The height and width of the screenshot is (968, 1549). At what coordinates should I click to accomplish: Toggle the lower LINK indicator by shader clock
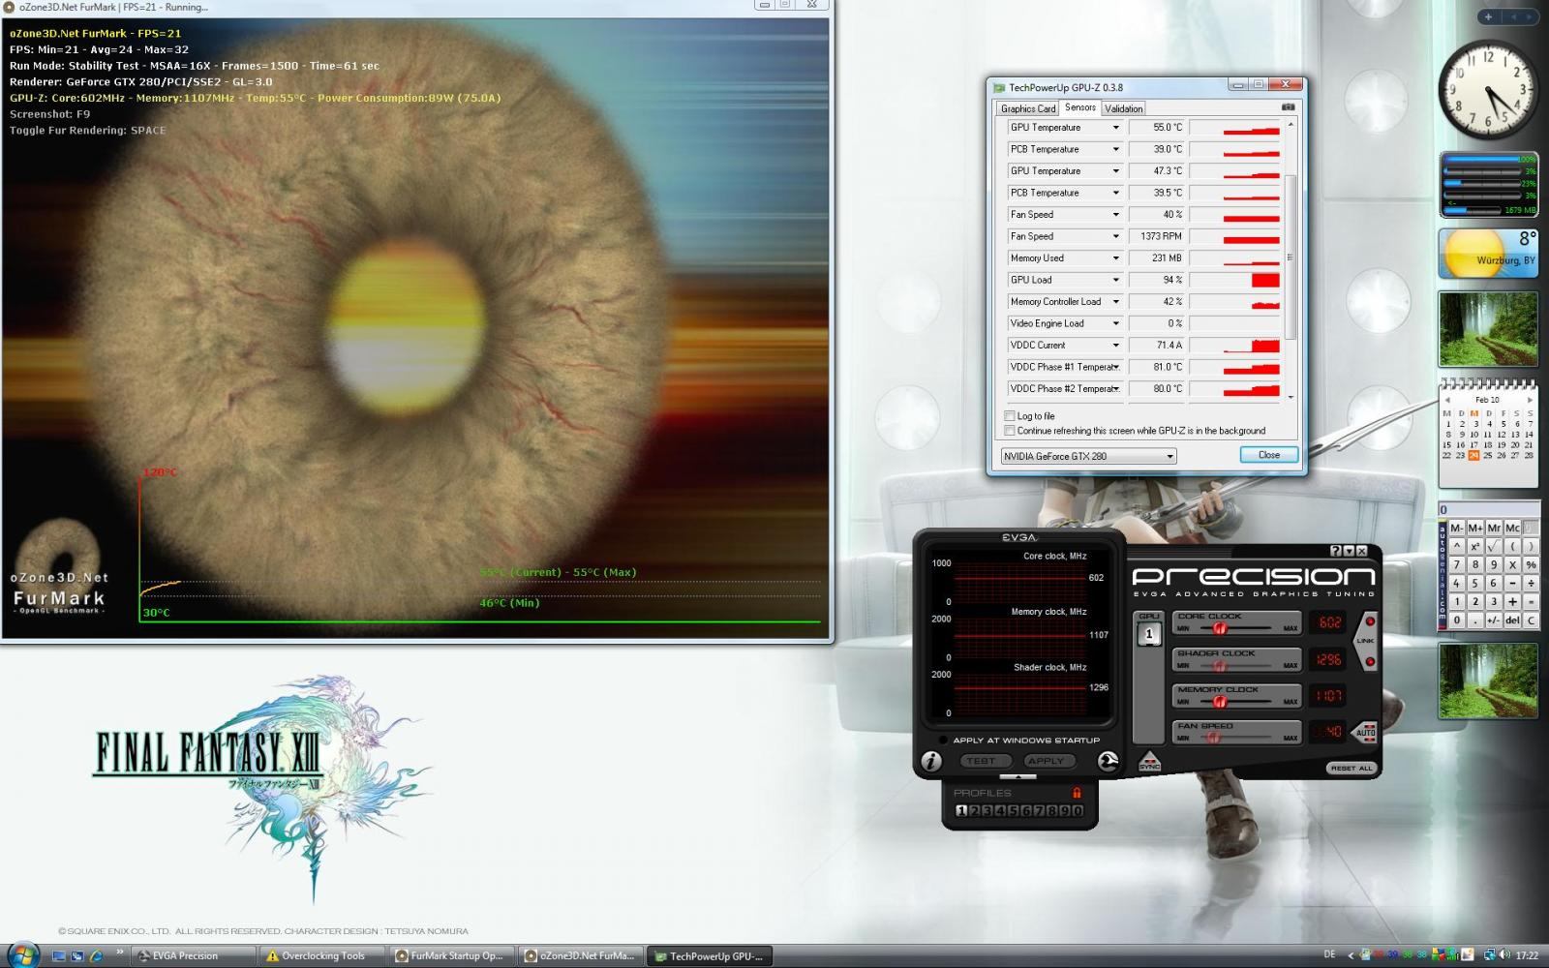coord(1370,662)
